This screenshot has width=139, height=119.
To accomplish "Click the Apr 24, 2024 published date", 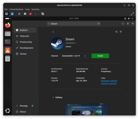I will (x=82, y=81).
